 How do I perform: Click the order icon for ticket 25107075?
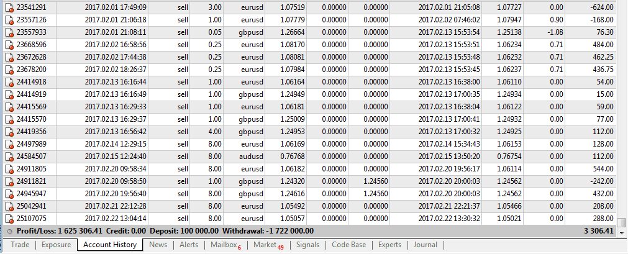(x=9, y=219)
